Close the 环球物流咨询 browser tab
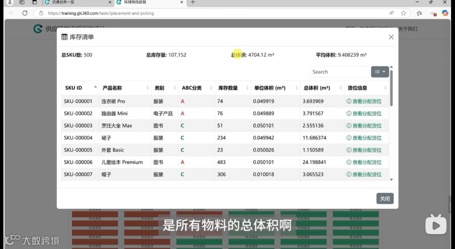 (x=182, y=2)
